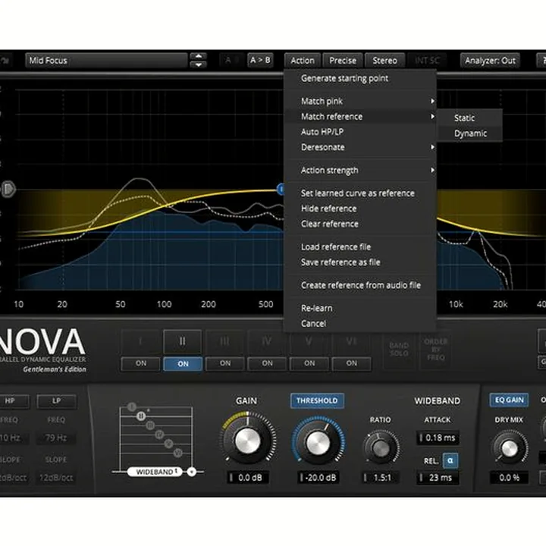Screen dimensions: 546x546
Task: Toggle the EQ GAIN button
Action: click(509, 400)
